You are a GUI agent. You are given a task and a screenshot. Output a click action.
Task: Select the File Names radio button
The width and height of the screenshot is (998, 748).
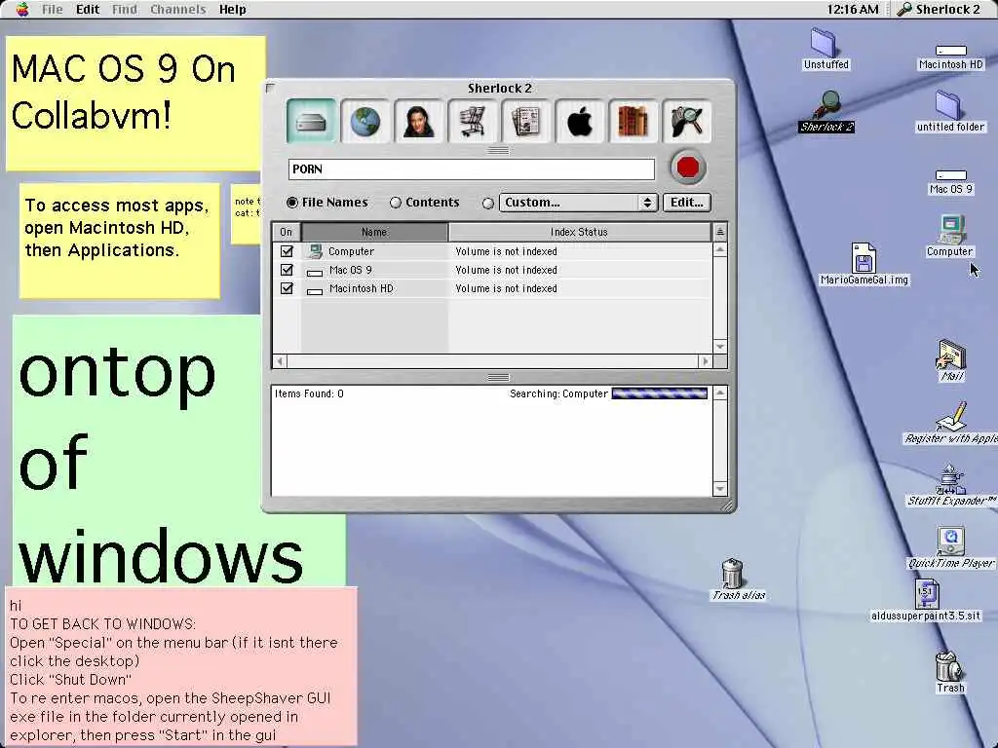pyautogui.click(x=292, y=203)
